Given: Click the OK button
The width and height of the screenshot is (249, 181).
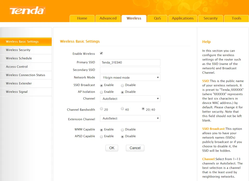Looking at the screenshot, I should (112, 148).
